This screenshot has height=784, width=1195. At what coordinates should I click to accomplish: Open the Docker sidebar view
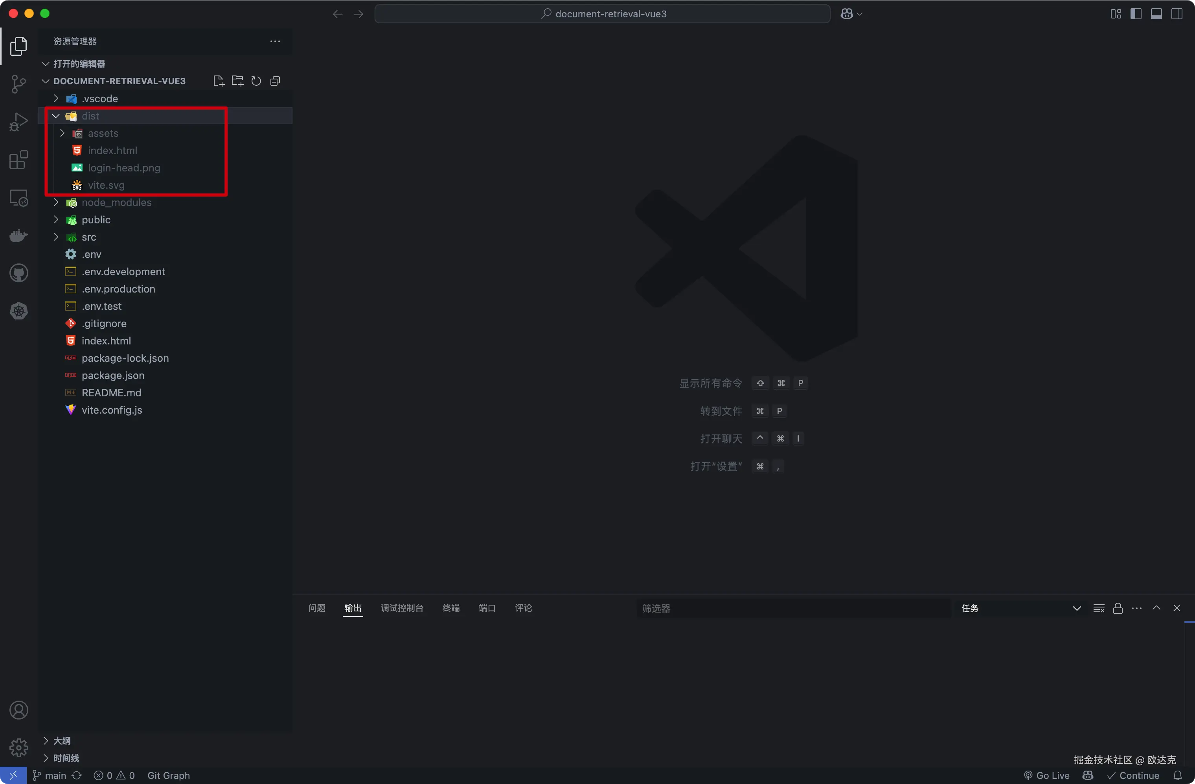pos(18,236)
